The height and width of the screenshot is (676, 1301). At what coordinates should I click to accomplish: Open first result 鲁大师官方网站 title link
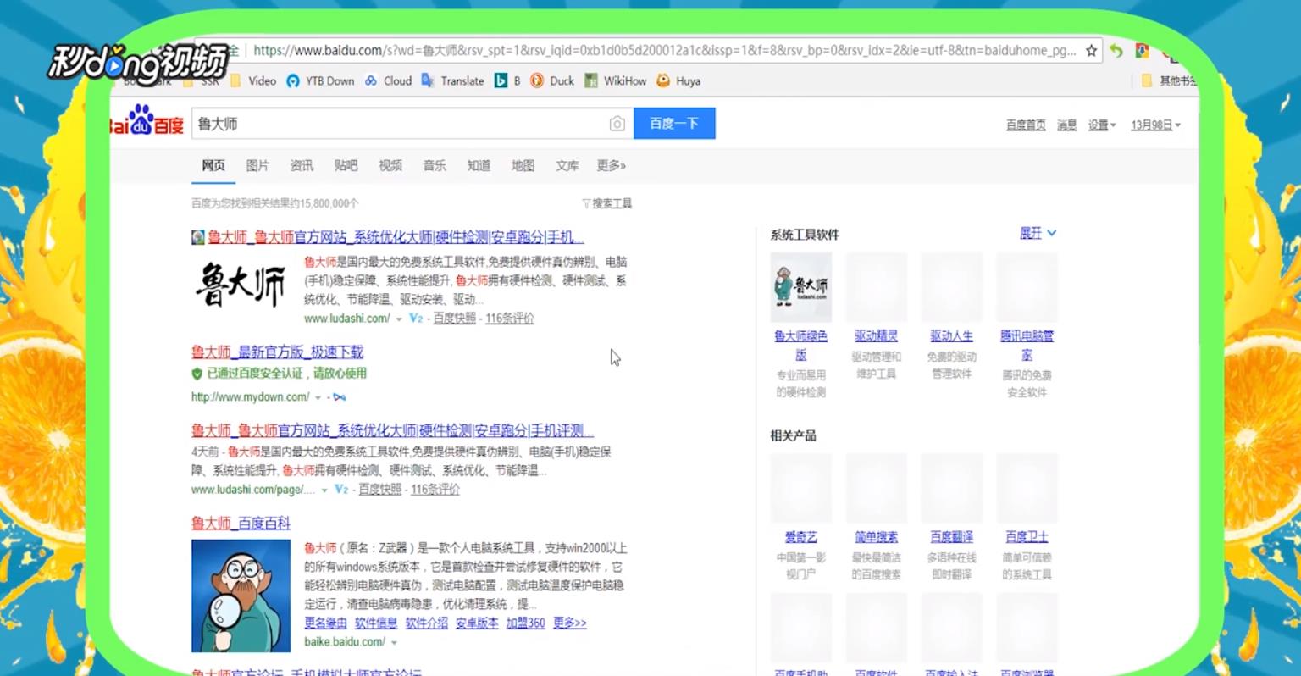396,237
